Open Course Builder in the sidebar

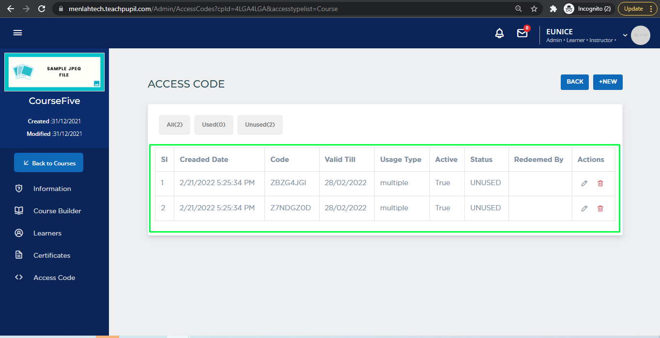click(57, 211)
